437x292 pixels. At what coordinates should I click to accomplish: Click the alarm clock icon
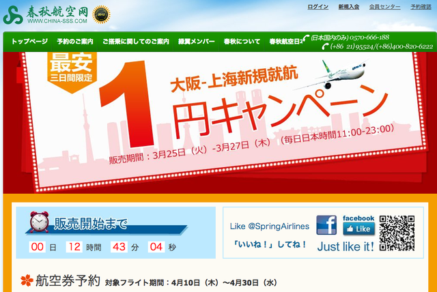[x=40, y=222]
